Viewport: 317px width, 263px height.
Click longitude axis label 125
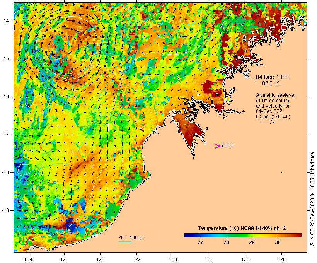[x=245, y=259]
